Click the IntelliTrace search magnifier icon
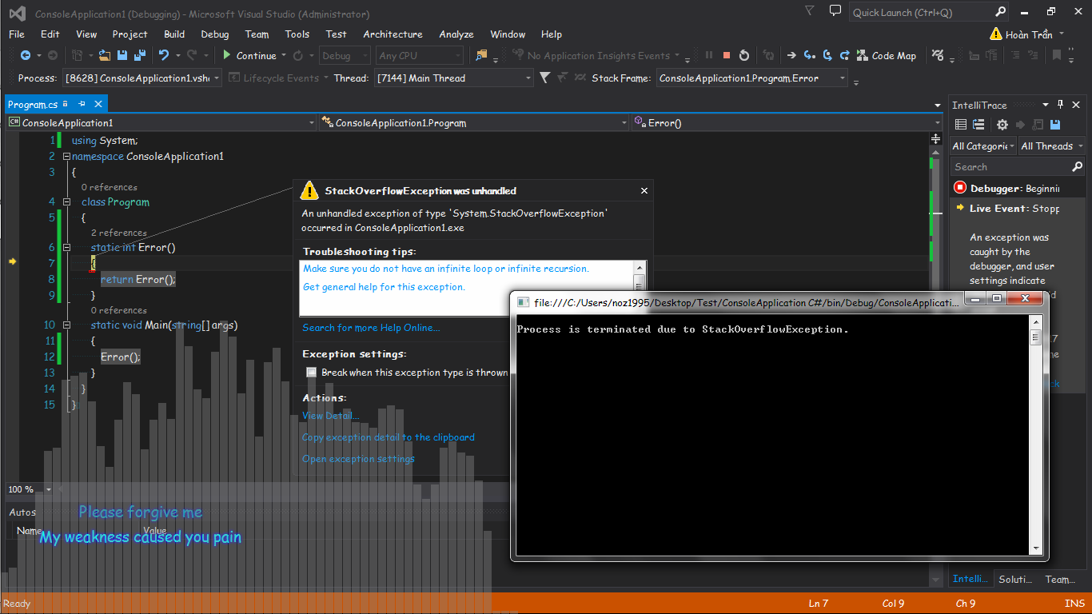The image size is (1092, 614). pyautogui.click(x=1077, y=167)
